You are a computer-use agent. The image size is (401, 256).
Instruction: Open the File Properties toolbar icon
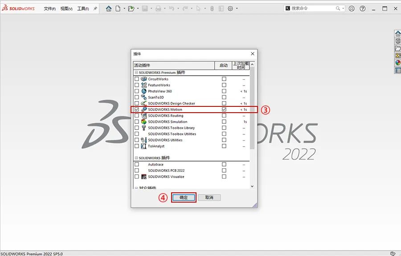[x=221, y=9]
